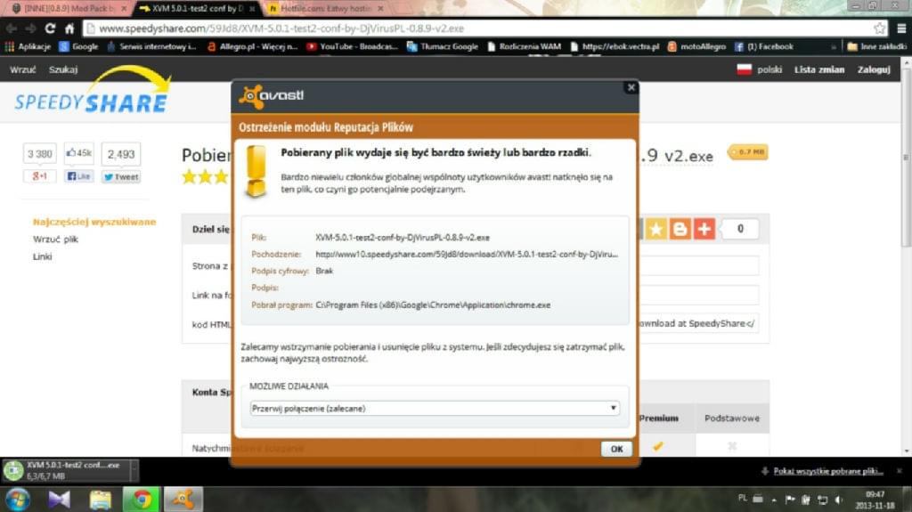
Task: Open the ebok.vectra.pl bookmark
Action: (615, 46)
